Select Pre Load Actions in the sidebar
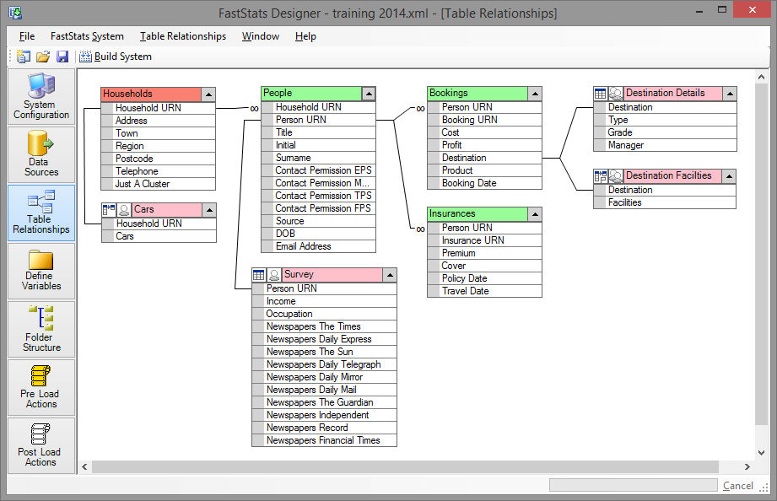The height and width of the screenshot is (501, 777). [x=41, y=386]
